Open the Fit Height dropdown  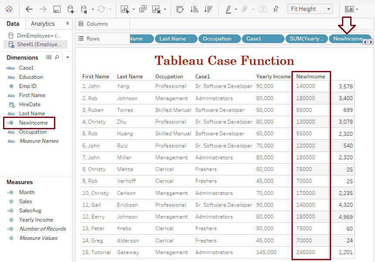pyautogui.click(x=328, y=9)
